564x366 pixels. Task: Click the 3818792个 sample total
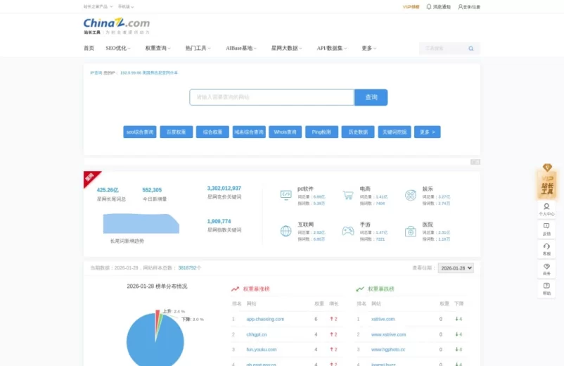(x=190, y=268)
